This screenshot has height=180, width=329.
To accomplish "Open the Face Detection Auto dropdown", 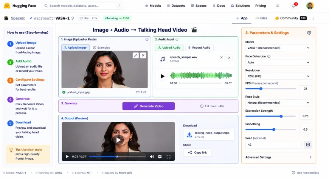I will tap(278, 62).
